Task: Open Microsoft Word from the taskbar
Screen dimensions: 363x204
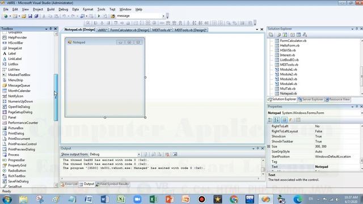Action: pyautogui.click(x=104, y=199)
